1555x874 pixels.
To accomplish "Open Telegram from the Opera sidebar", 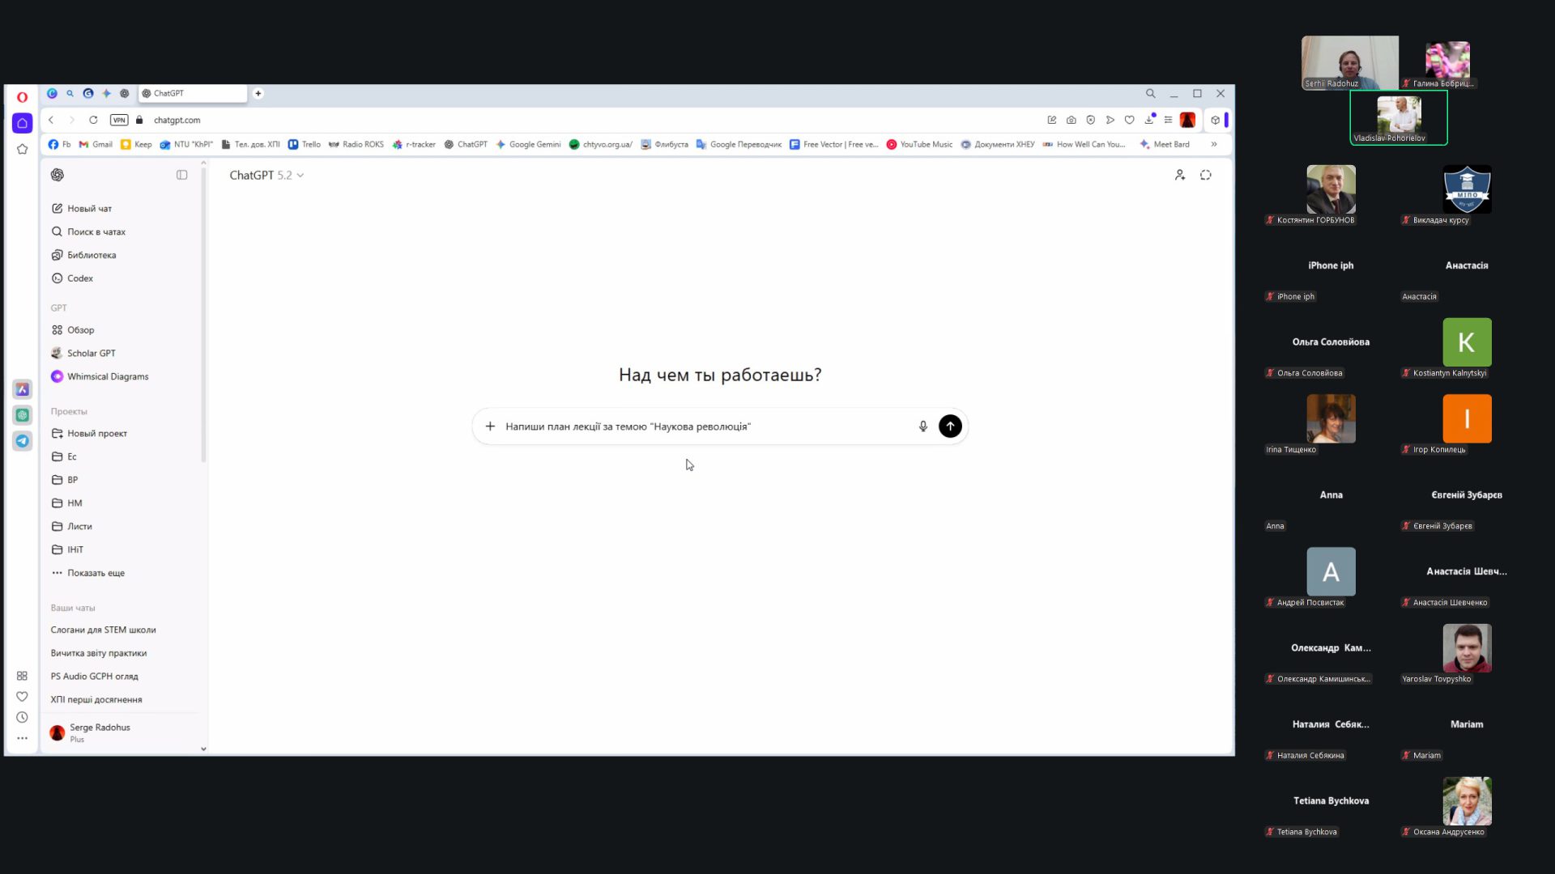I will (x=23, y=441).
